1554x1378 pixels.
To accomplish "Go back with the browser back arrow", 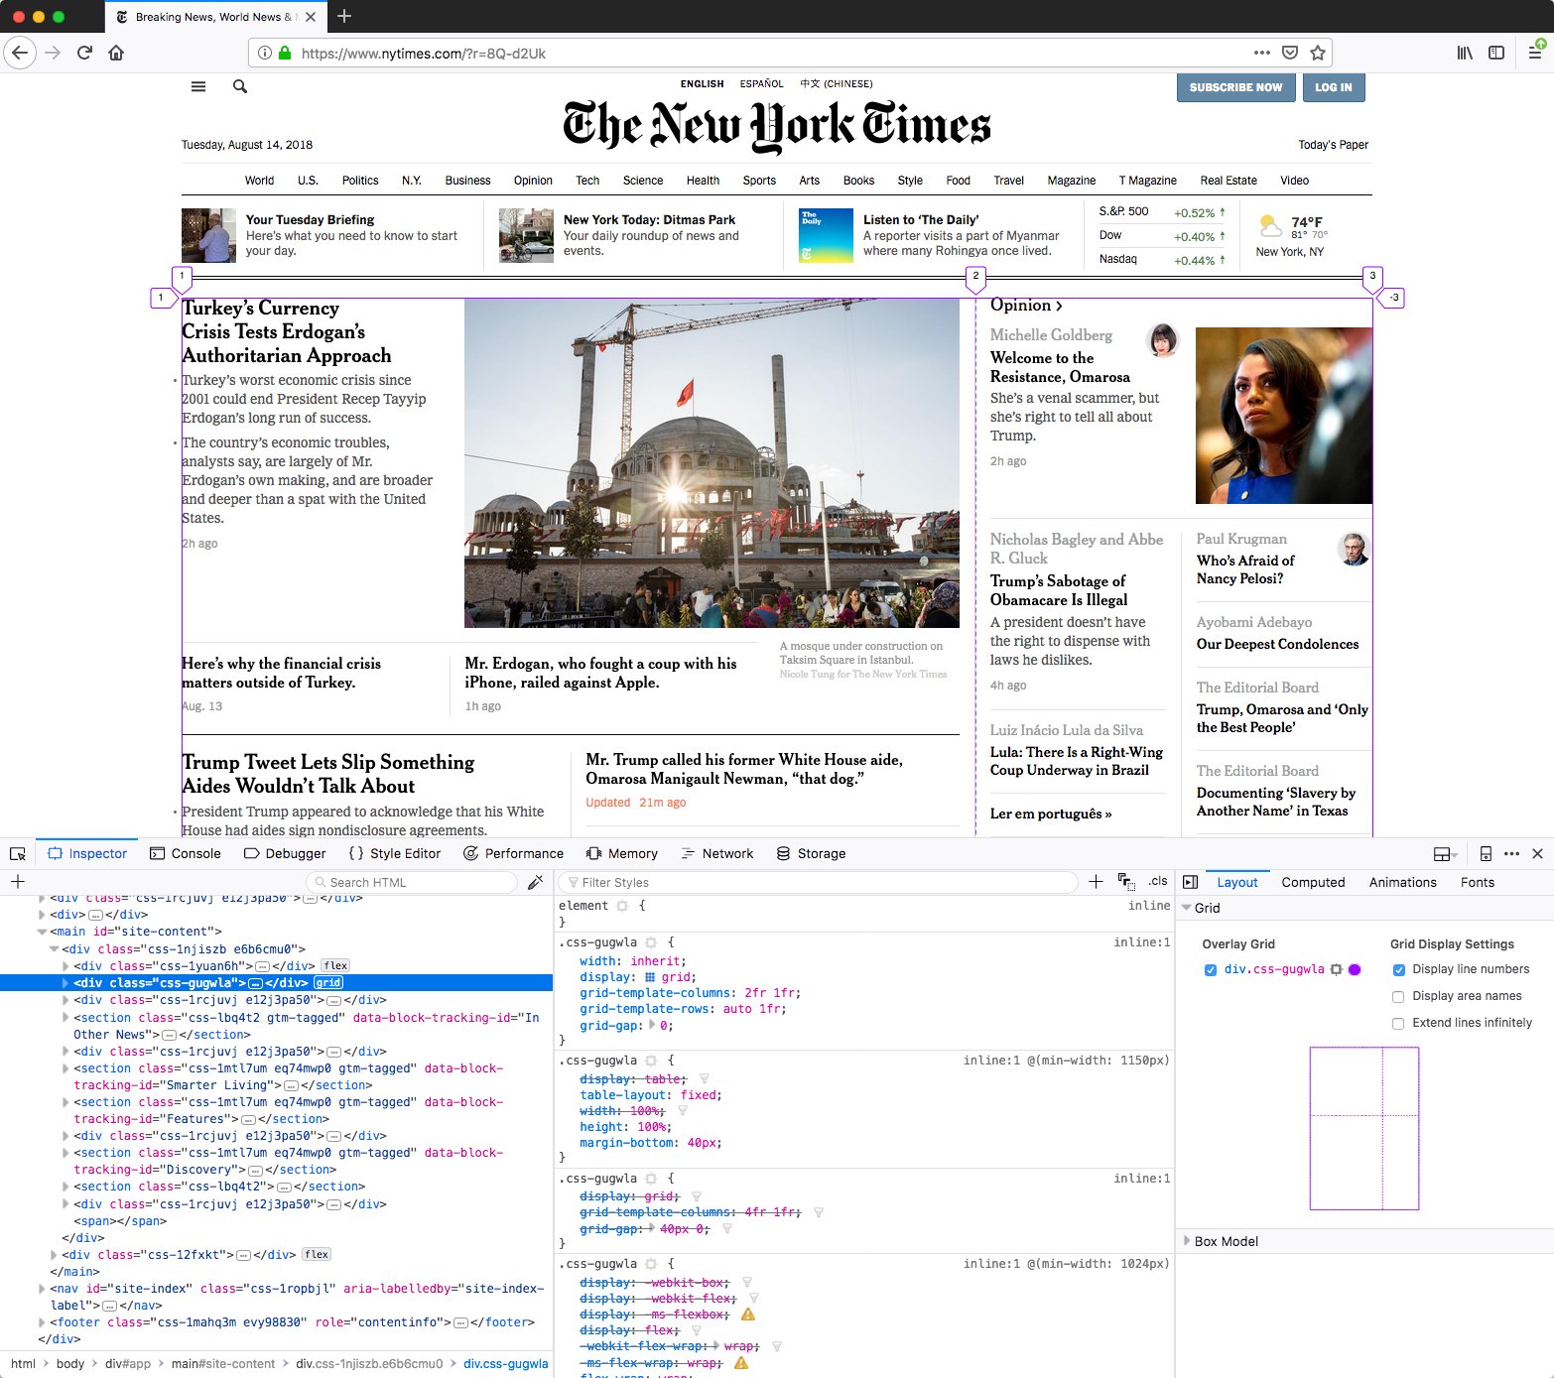I will 20,53.
